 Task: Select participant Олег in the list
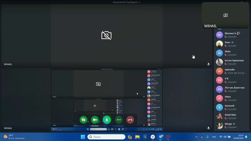click(232, 44)
